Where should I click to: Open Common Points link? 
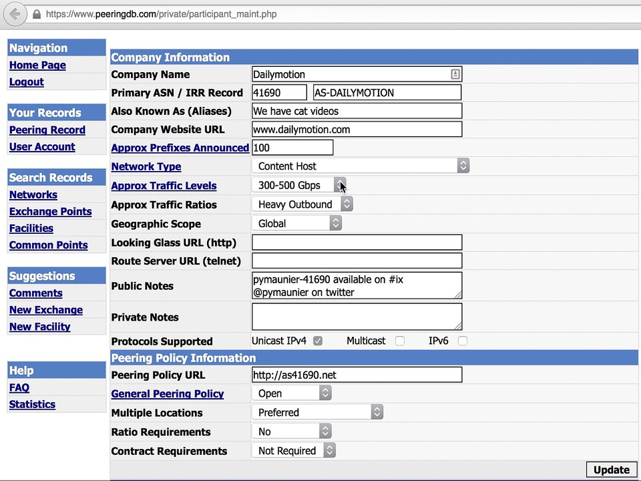pyautogui.click(x=48, y=245)
